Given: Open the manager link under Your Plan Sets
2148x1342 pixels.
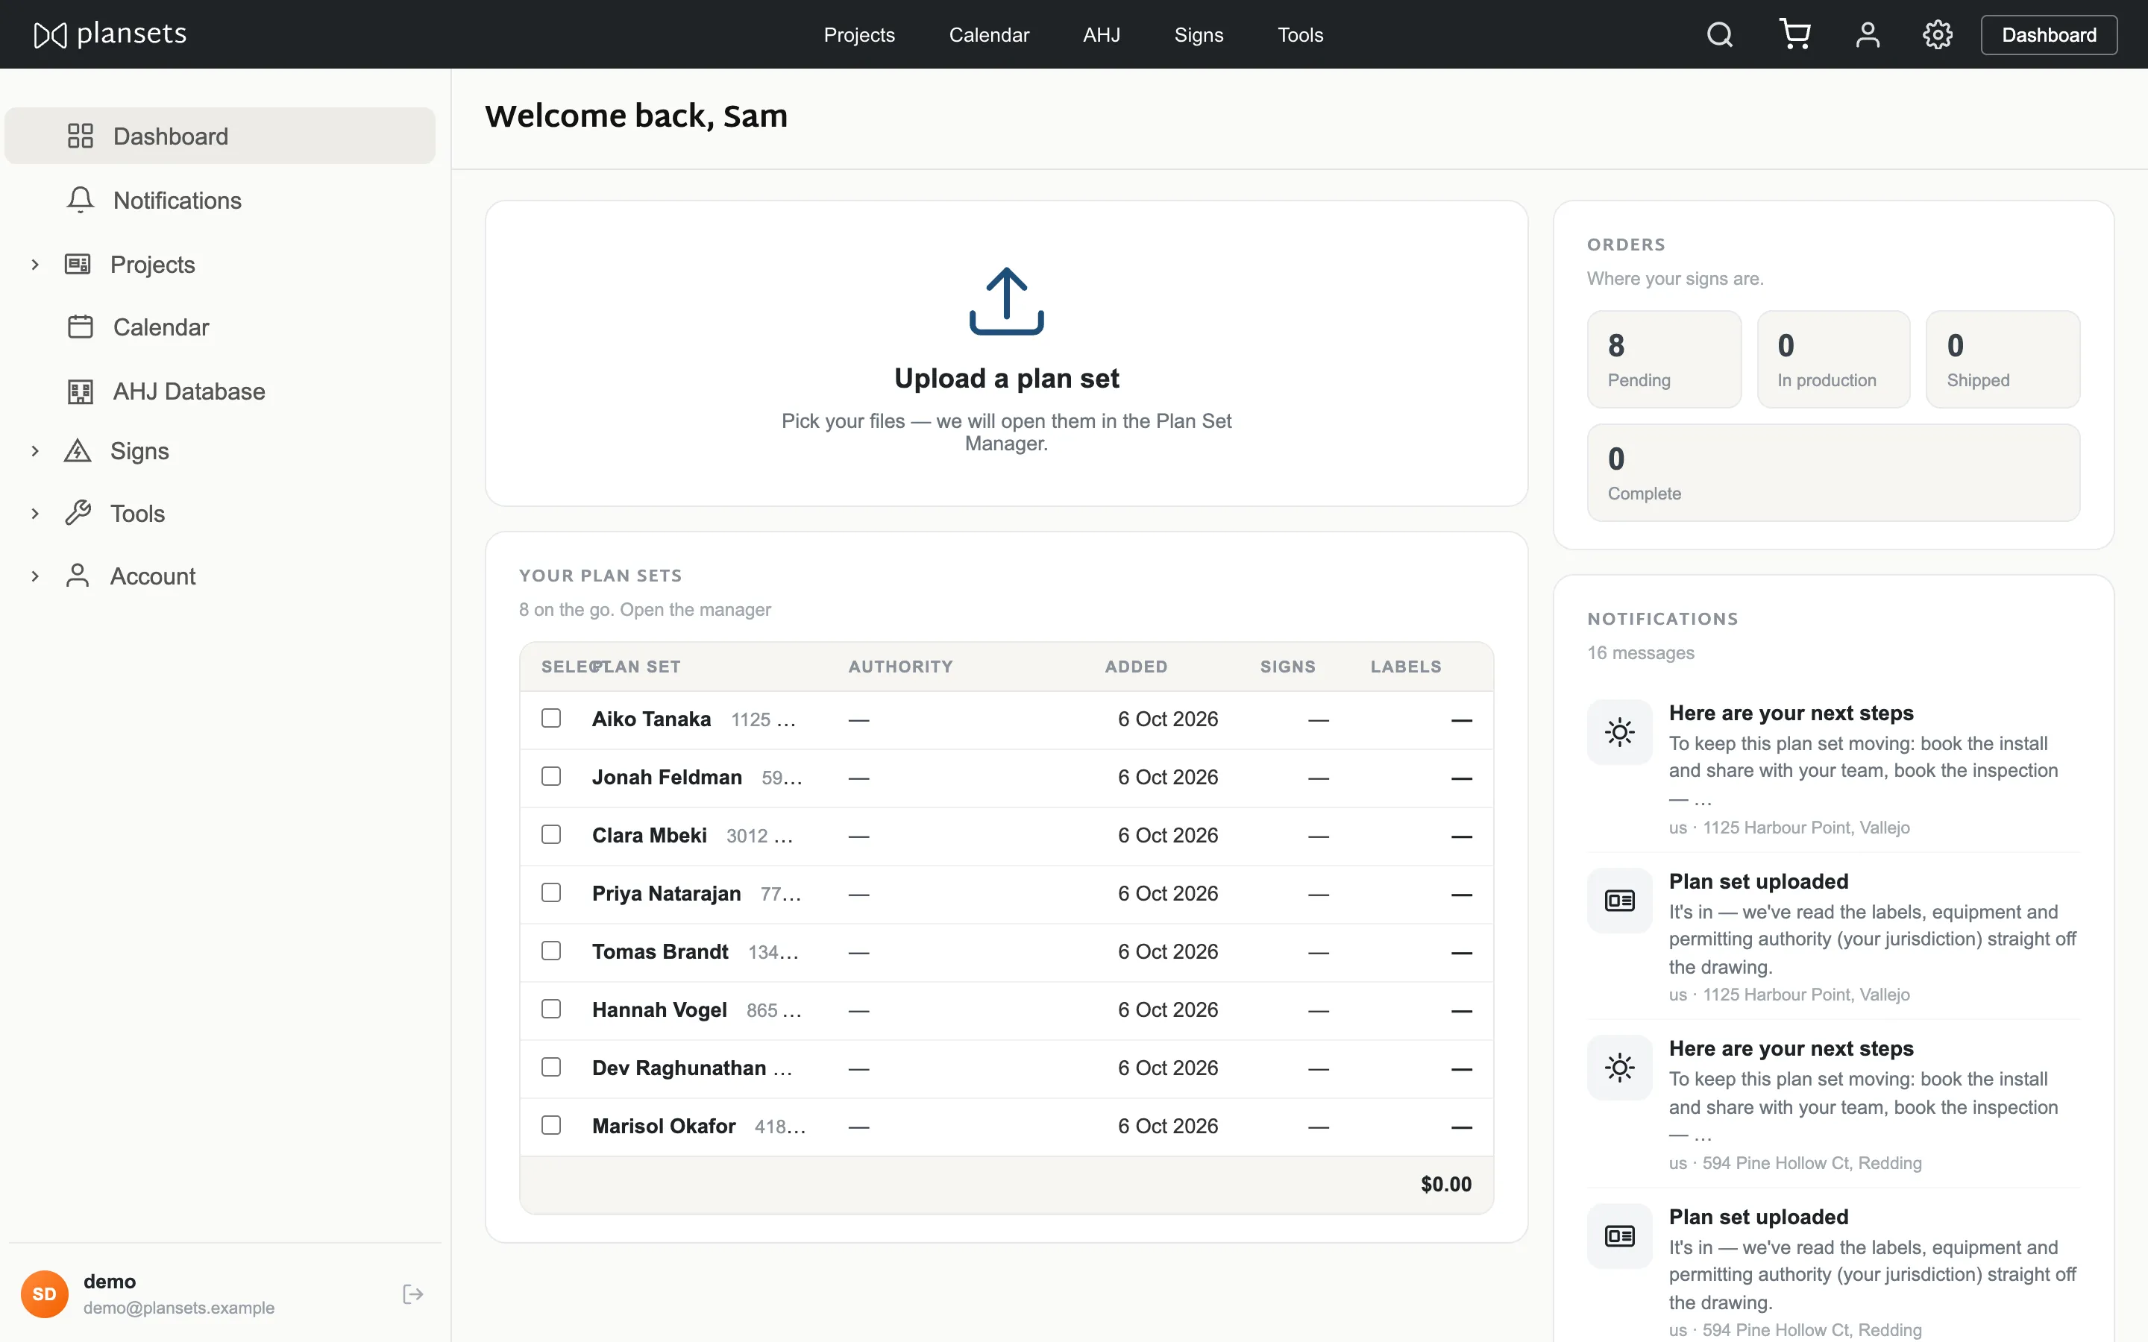Looking at the screenshot, I should click(695, 610).
